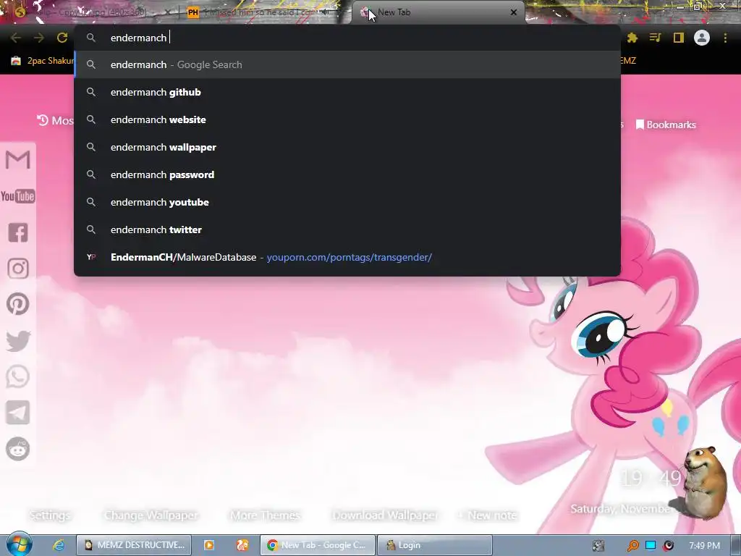Open the Pinterest sidebar shortcut
The height and width of the screenshot is (556, 741).
coord(18,304)
